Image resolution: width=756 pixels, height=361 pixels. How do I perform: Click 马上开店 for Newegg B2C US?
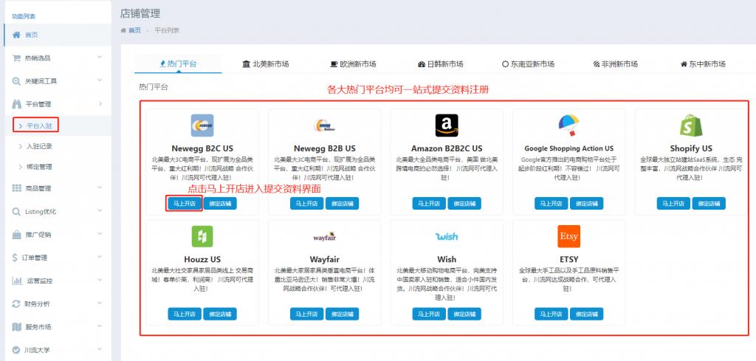pyautogui.click(x=184, y=204)
